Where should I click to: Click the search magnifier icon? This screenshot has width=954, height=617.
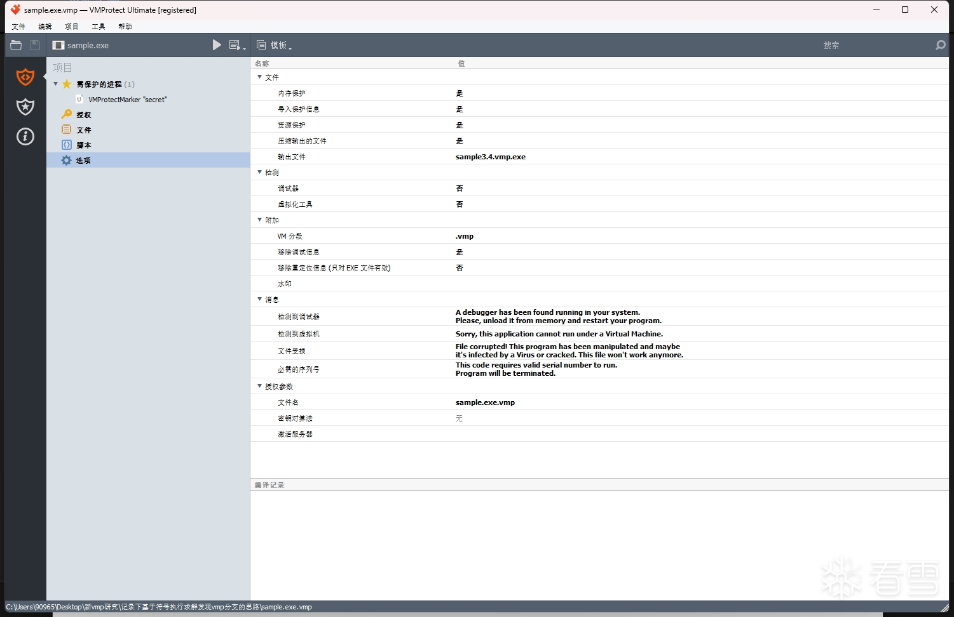(x=941, y=45)
